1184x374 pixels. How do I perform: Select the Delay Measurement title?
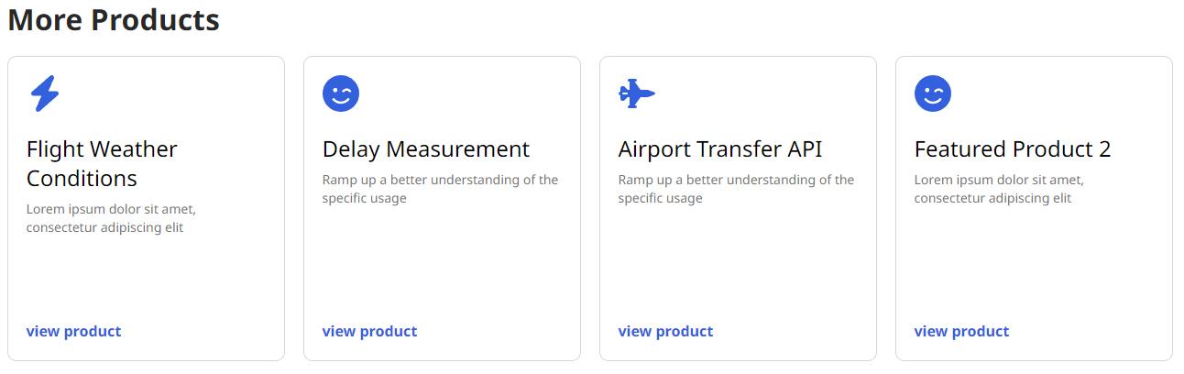(x=426, y=149)
